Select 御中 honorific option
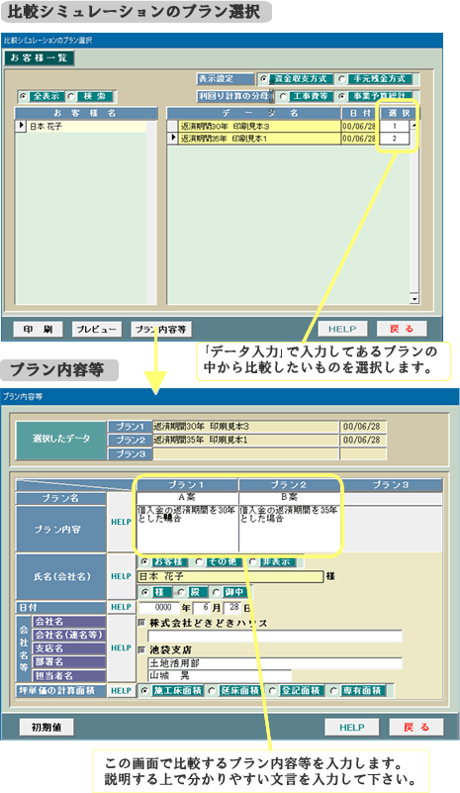The image size is (460, 793). [x=217, y=592]
